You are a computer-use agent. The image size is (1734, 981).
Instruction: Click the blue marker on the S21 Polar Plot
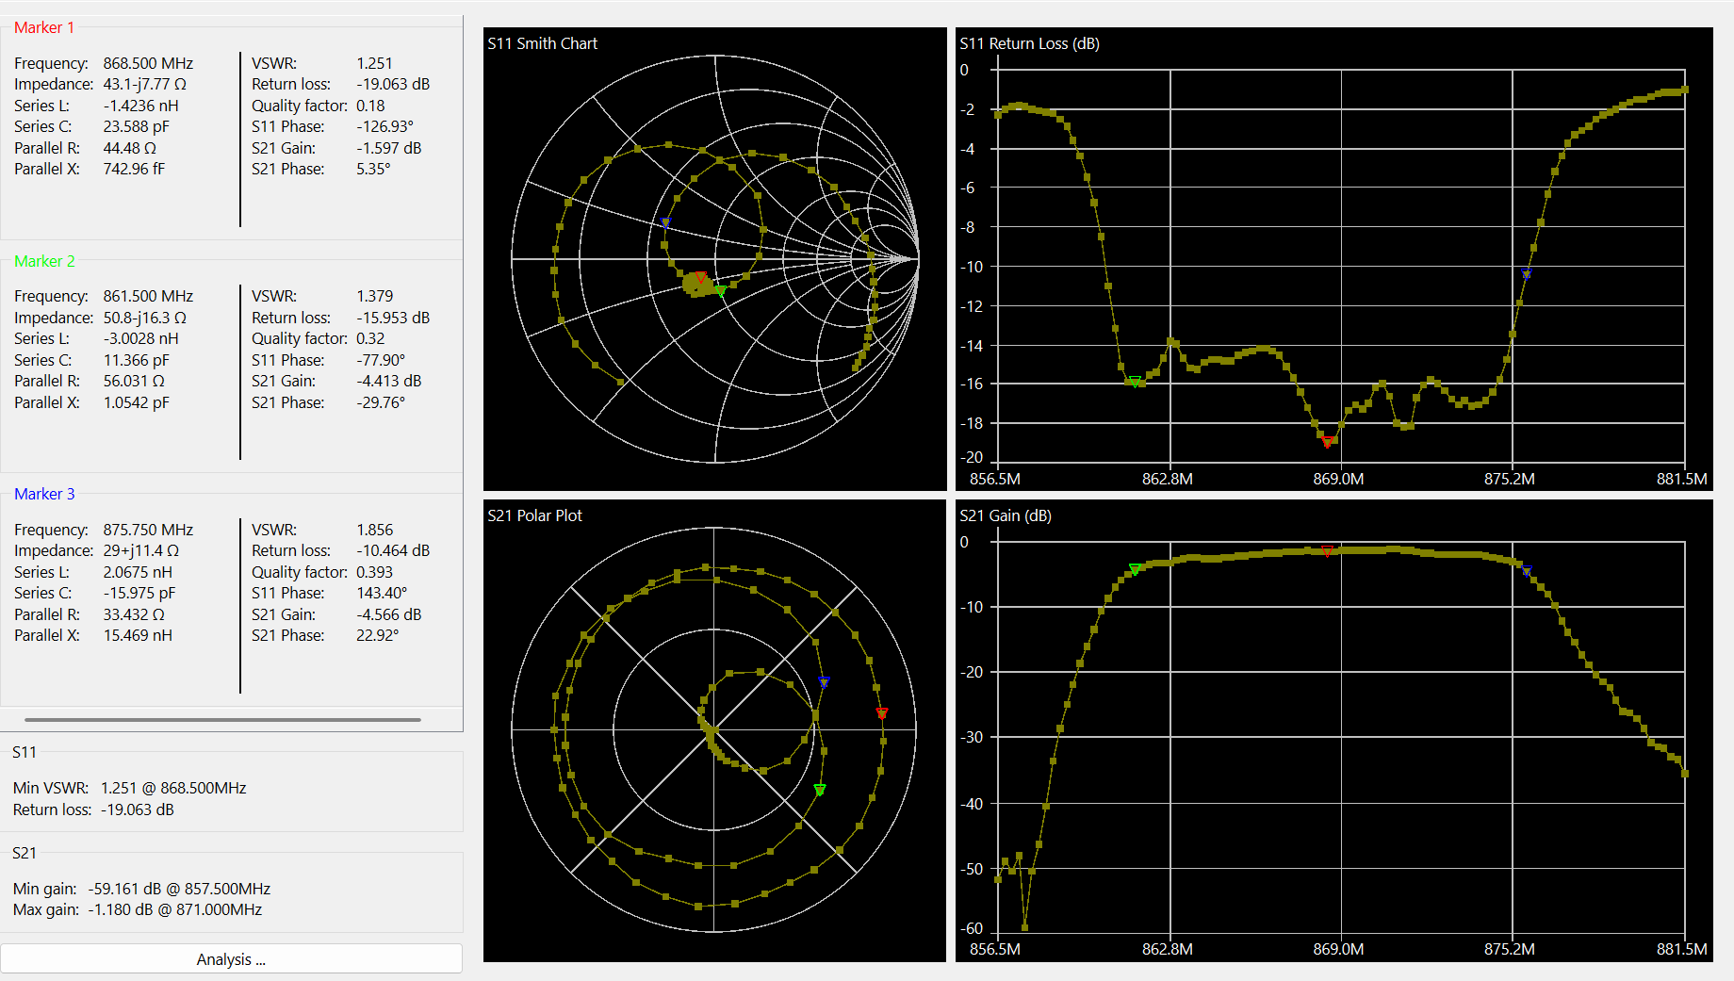(x=824, y=681)
